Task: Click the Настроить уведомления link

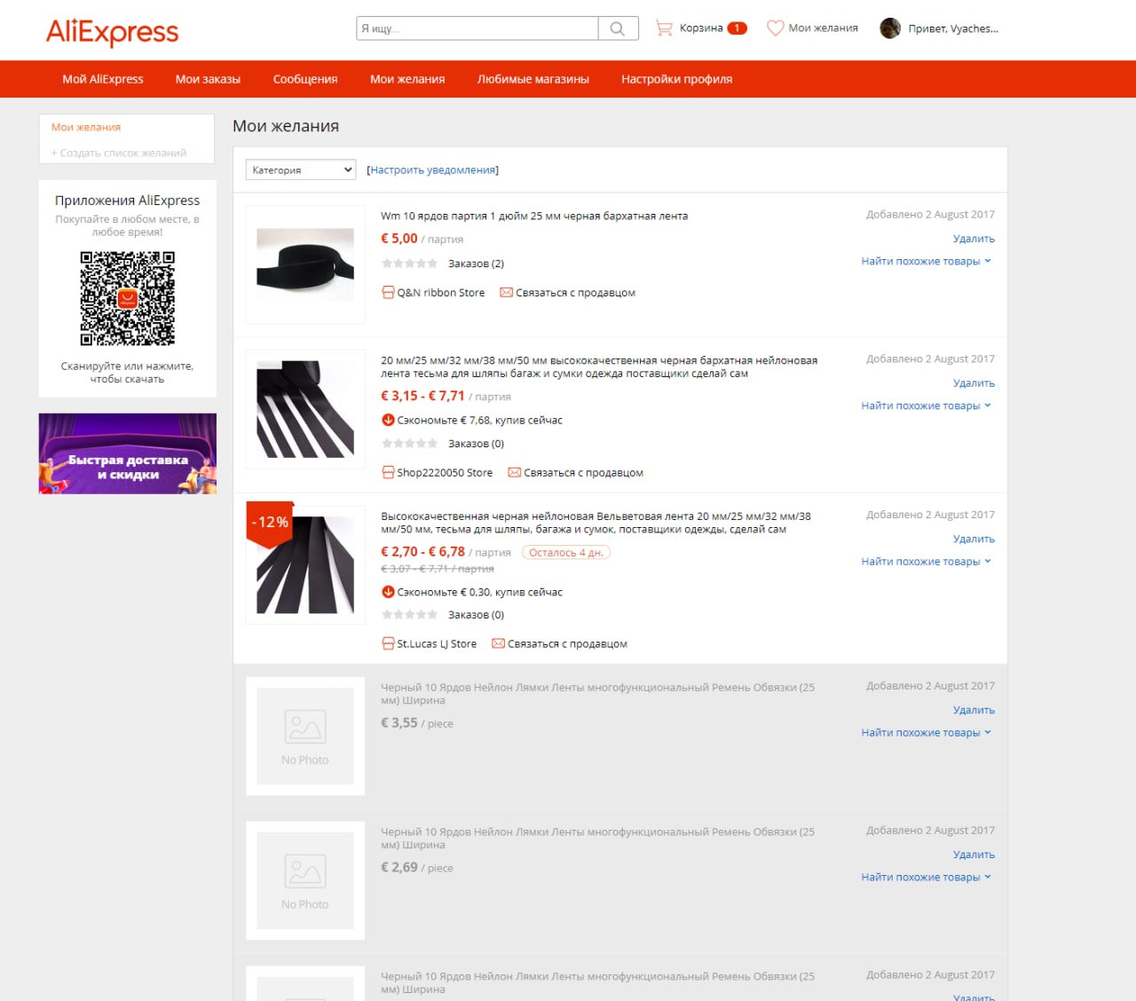Action: pyautogui.click(x=433, y=169)
